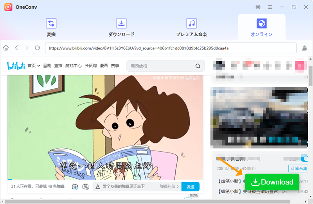
Task: Open danmaku font style A icon
Action: [x=97, y=187]
